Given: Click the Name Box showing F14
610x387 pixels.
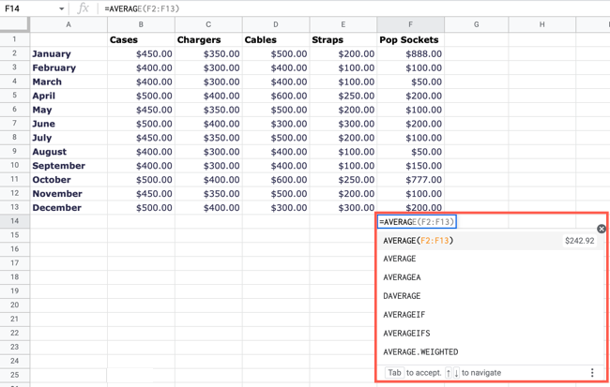Looking at the screenshot, I should (x=26, y=8).
